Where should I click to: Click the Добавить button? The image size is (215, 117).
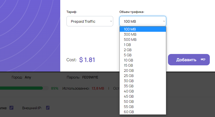[x=189, y=60]
